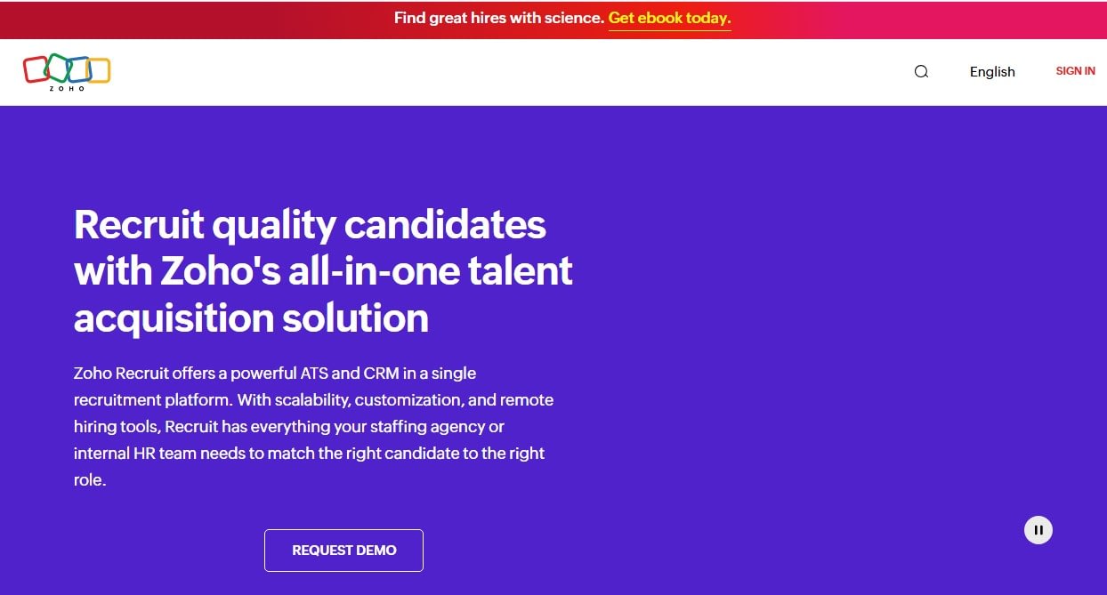
Task: Pause the hero background animation
Action: point(1038,529)
